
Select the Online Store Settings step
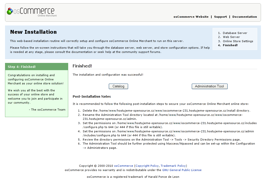point(238,41)
